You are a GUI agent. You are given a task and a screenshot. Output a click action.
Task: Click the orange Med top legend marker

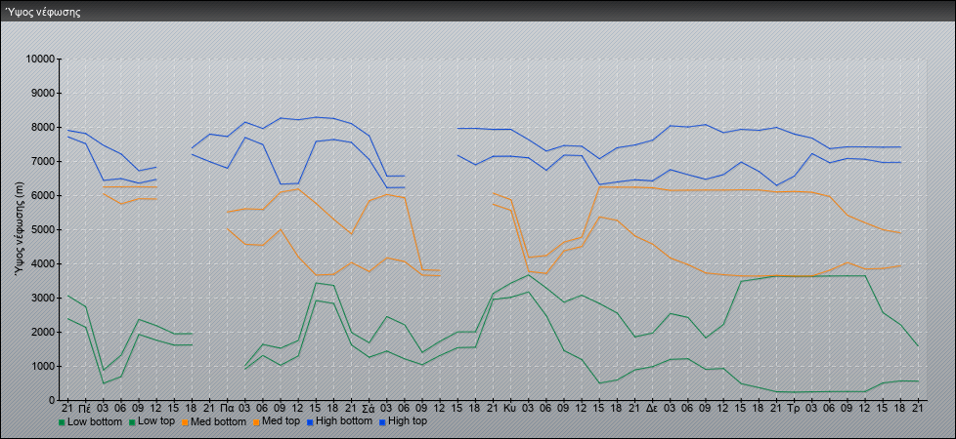pyautogui.click(x=259, y=422)
